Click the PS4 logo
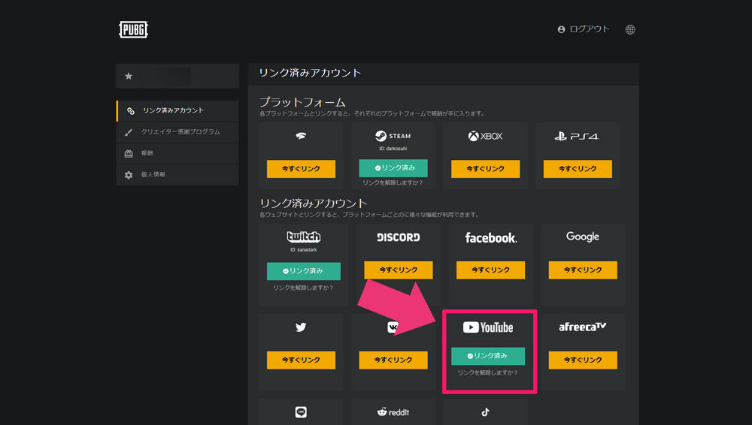Viewport: 752px width, 425px height. pyautogui.click(x=578, y=137)
